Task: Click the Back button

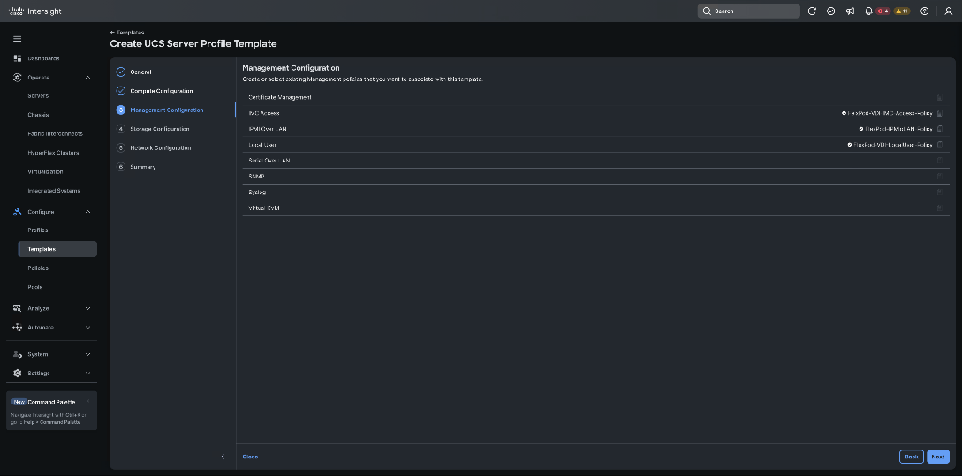Action: (x=911, y=457)
